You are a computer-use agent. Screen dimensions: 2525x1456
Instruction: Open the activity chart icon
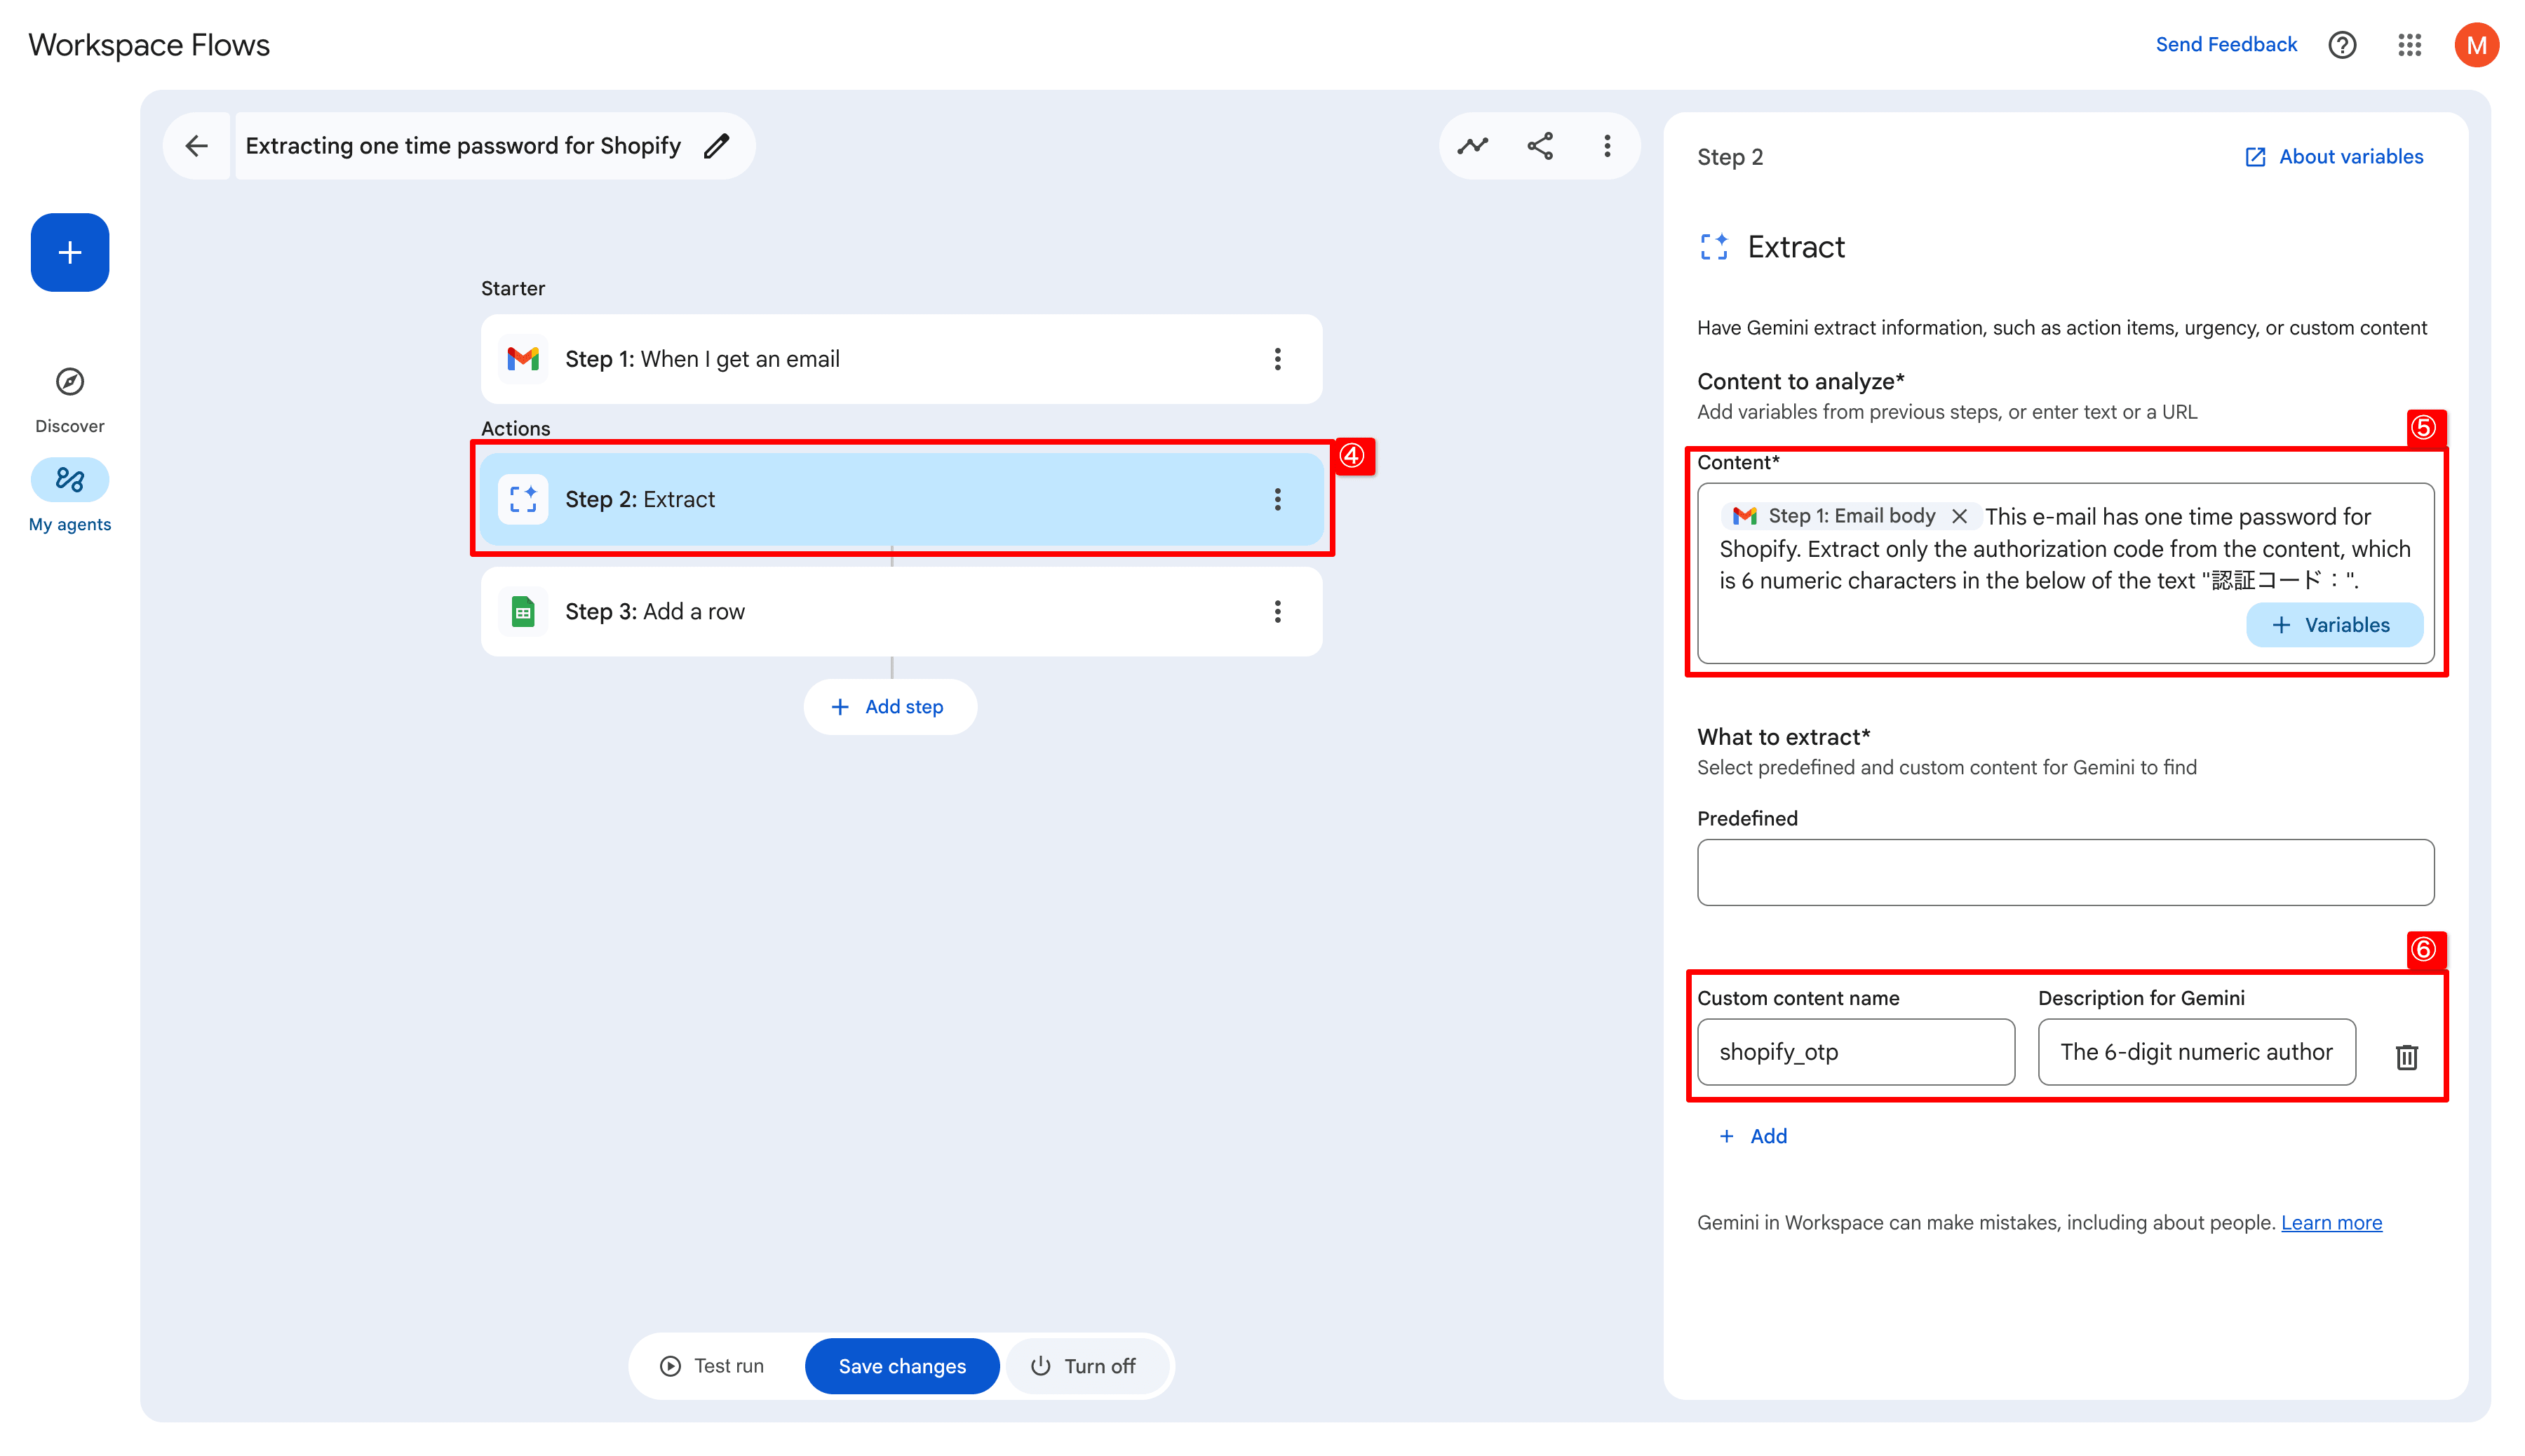(x=1472, y=146)
